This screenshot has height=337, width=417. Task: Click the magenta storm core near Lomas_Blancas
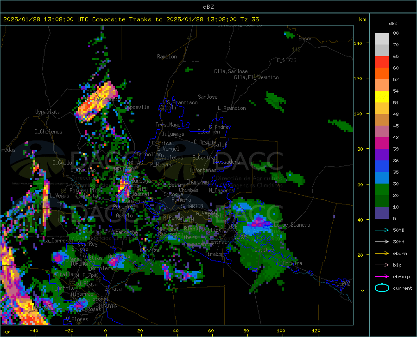point(258,222)
